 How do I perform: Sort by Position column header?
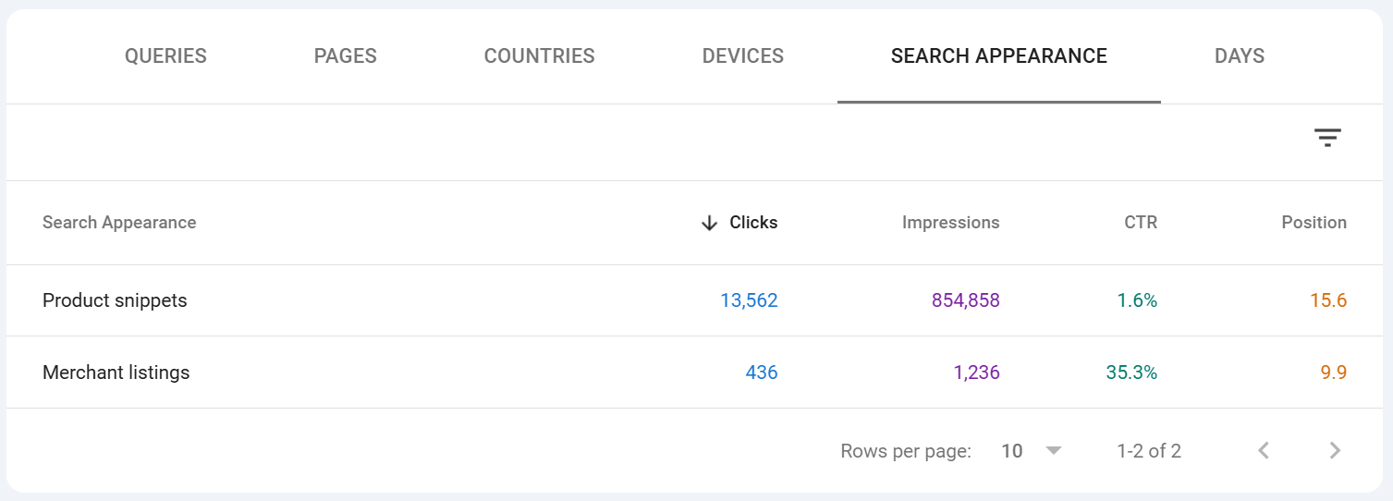click(1314, 223)
